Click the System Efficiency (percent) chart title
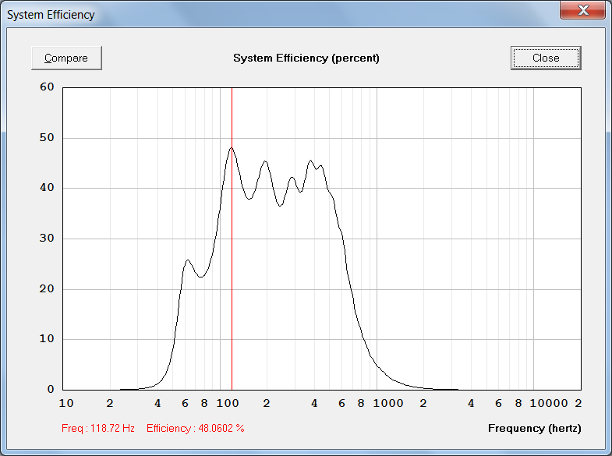 point(306,58)
